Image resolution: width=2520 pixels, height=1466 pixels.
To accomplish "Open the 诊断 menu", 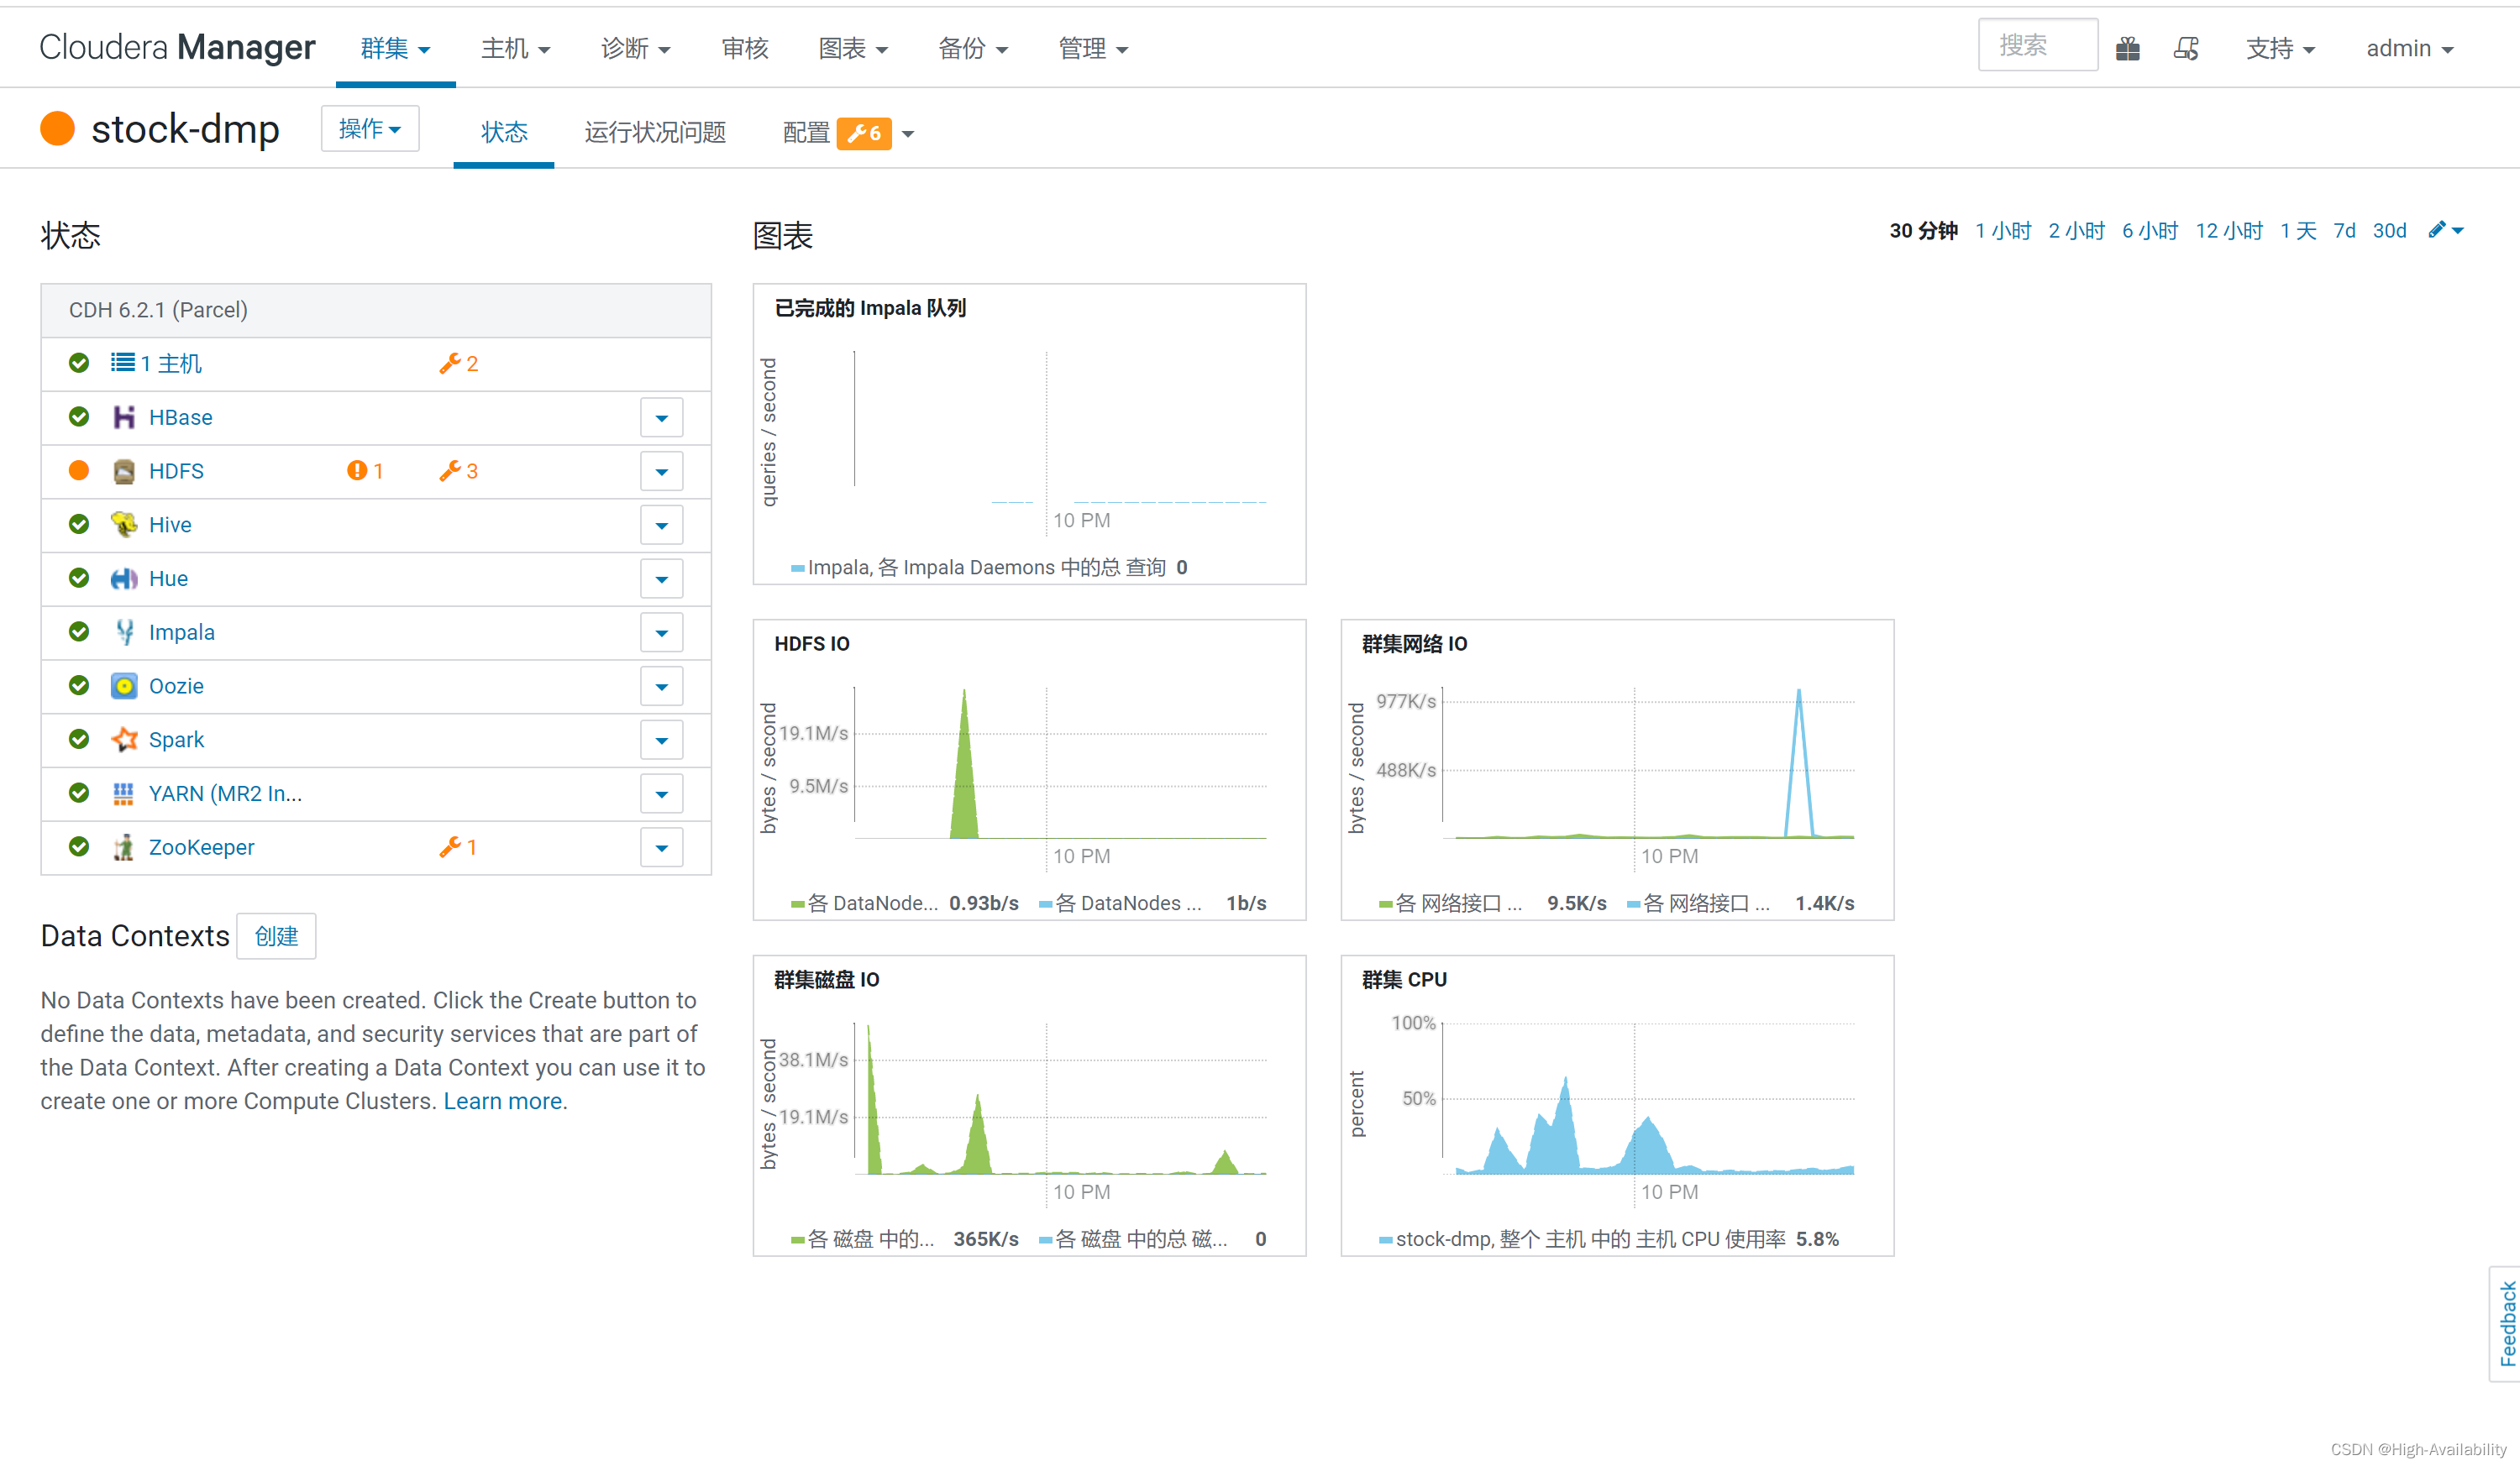I will pos(635,49).
